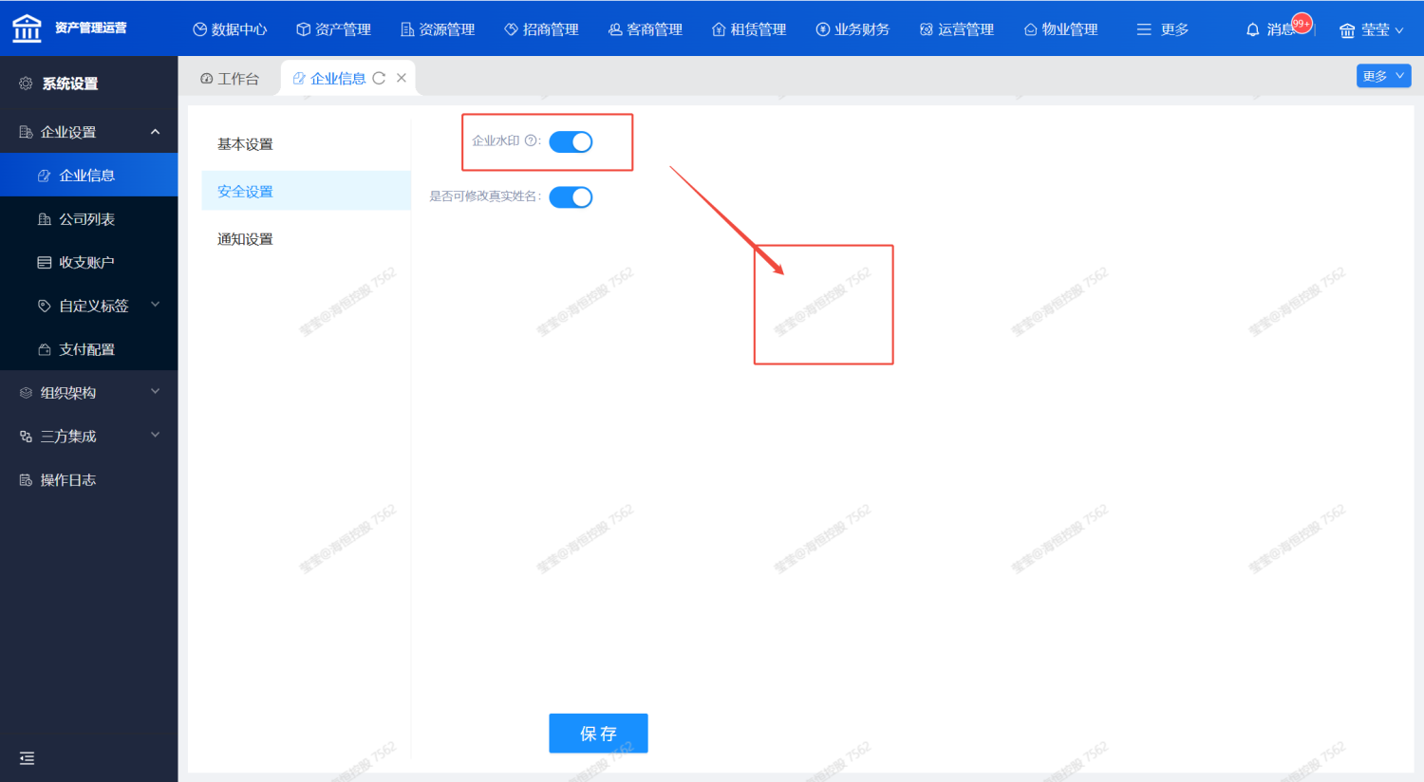Click the 保存 button

tap(598, 734)
